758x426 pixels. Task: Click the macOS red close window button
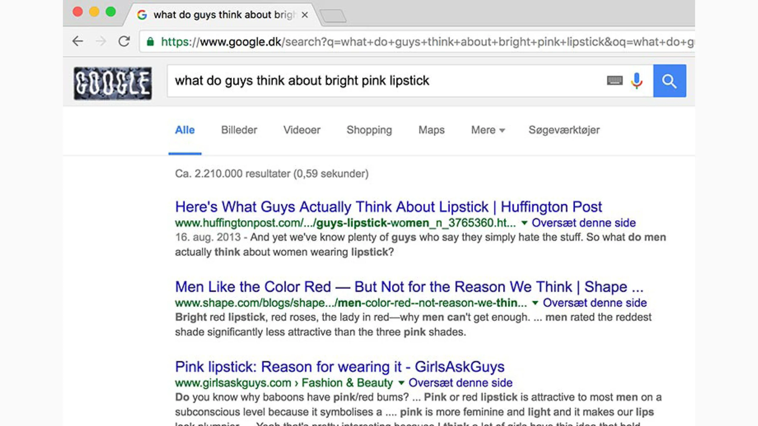(78, 12)
